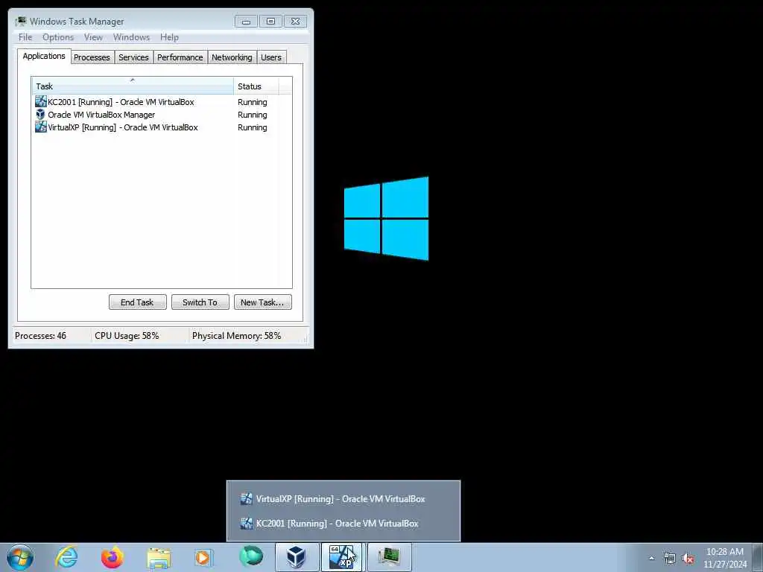
Task: Click the muted volume tray icon
Action: coord(688,558)
